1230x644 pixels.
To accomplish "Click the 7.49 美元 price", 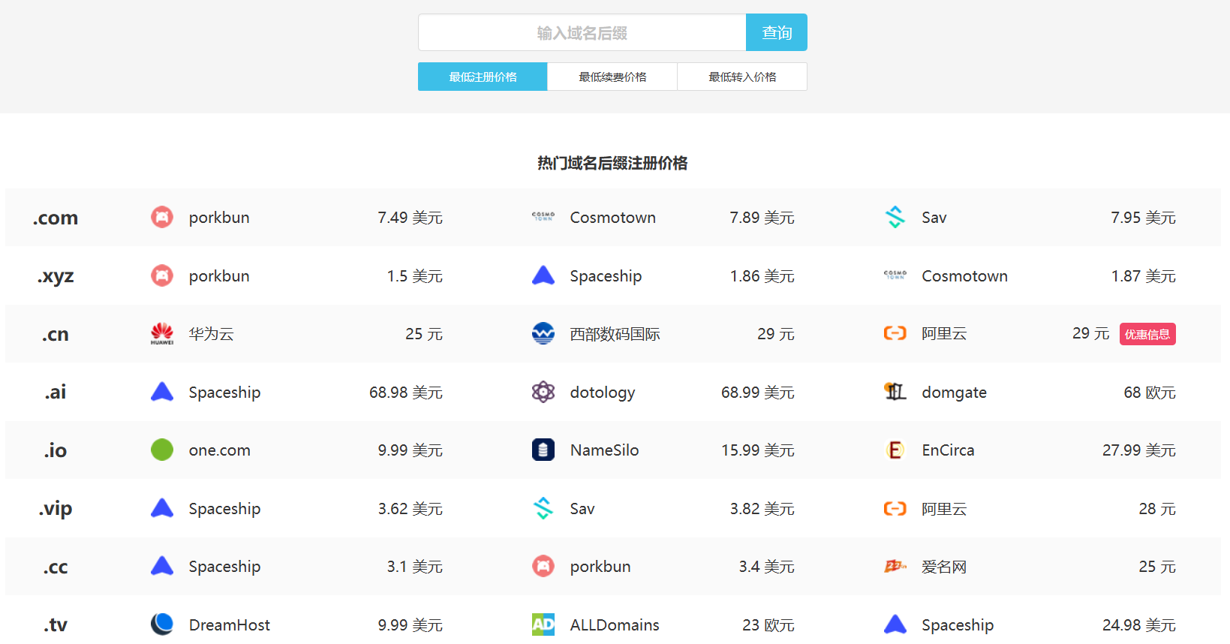I will coord(410,218).
